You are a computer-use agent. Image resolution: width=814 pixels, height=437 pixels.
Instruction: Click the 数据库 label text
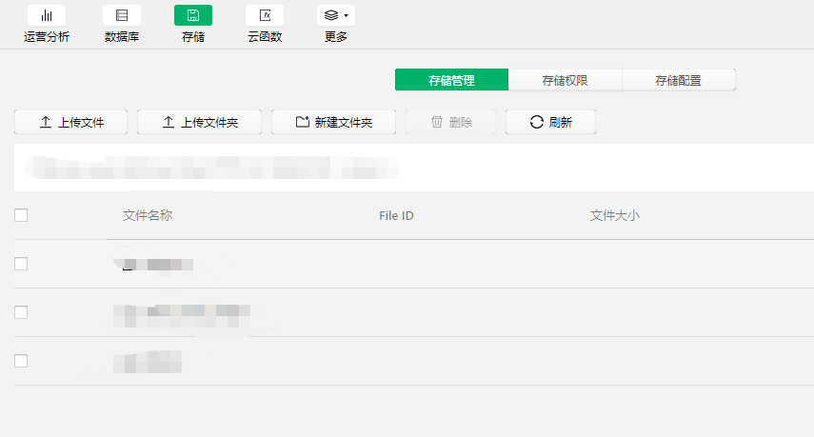click(122, 37)
